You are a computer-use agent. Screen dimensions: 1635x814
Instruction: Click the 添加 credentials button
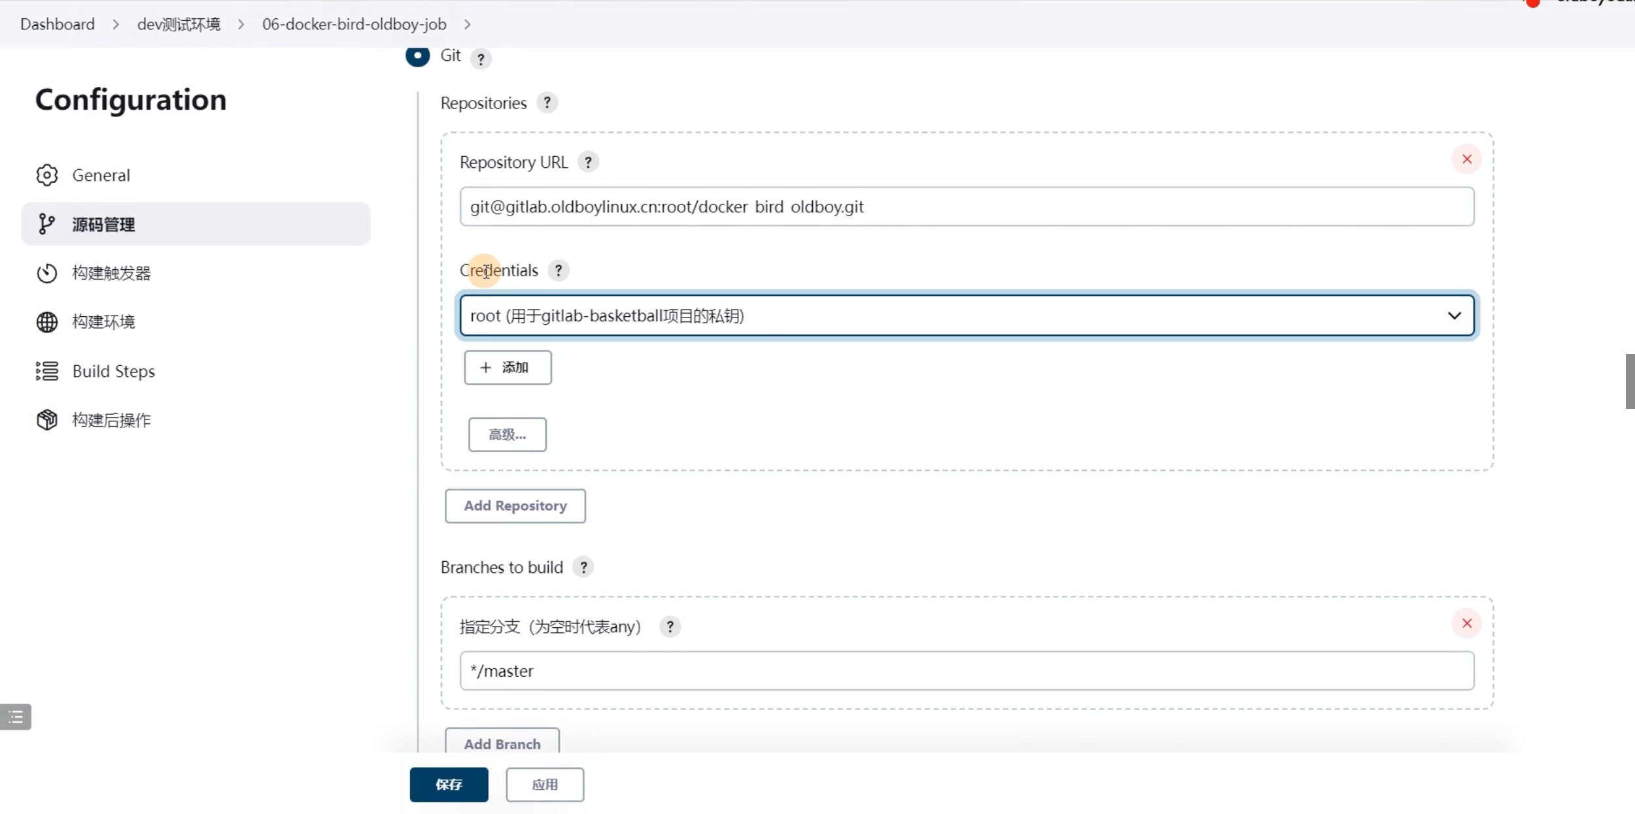(x=508, y=368)
